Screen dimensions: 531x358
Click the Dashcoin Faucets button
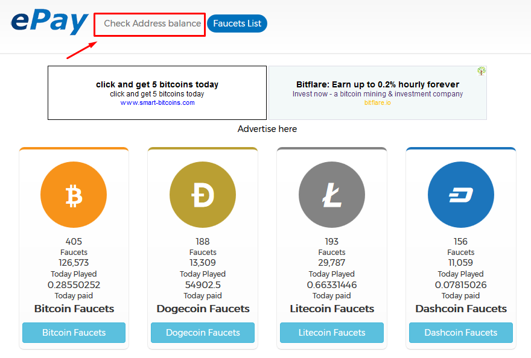click(460, 333)
